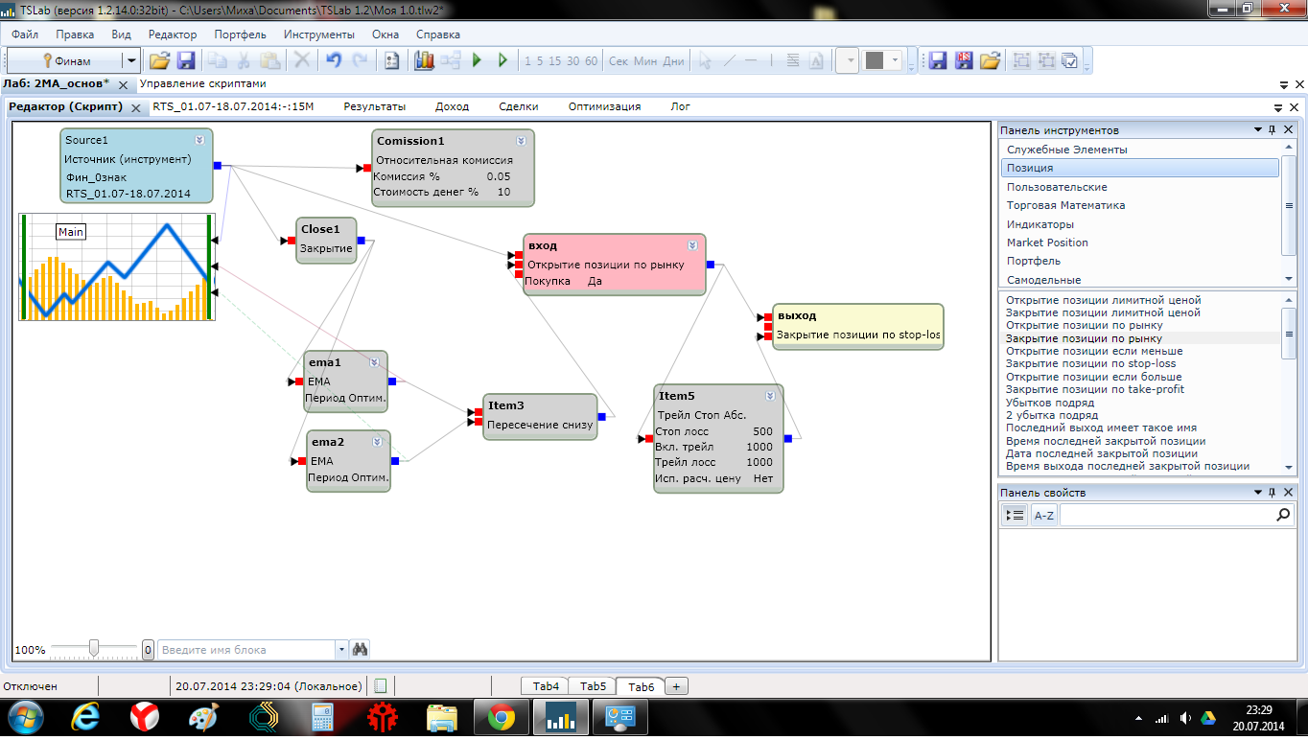Open the Инструменты menu
1308x740 pixels.
[318, 35]
